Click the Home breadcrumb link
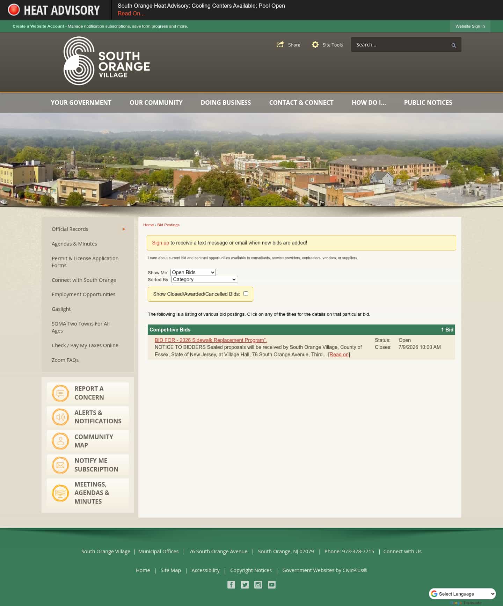Image resolution: width=503 pixels, height=606 pixels. [x=148, y=225]
